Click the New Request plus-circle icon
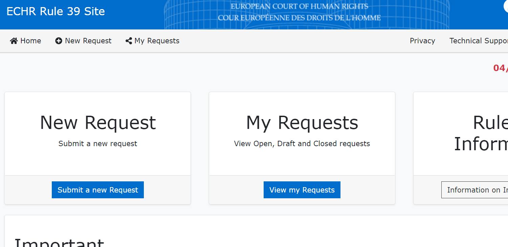Viewport: 508px width, 247px height. coord(59,41)
